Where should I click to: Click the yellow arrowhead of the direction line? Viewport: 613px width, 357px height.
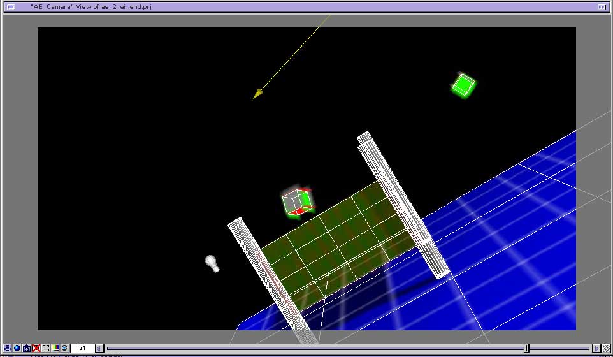257,95
